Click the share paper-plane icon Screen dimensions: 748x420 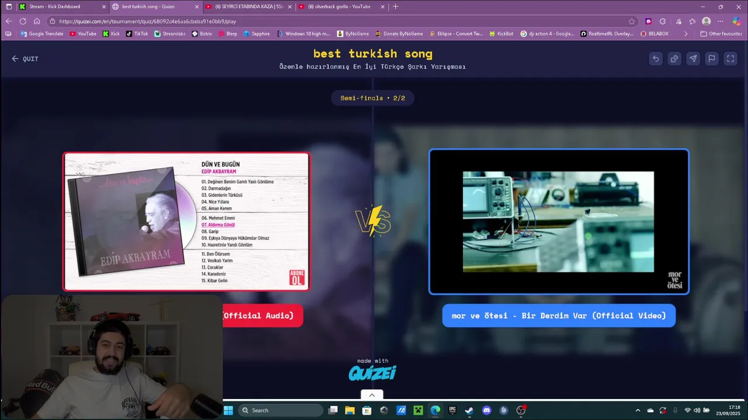click(693, 58)
